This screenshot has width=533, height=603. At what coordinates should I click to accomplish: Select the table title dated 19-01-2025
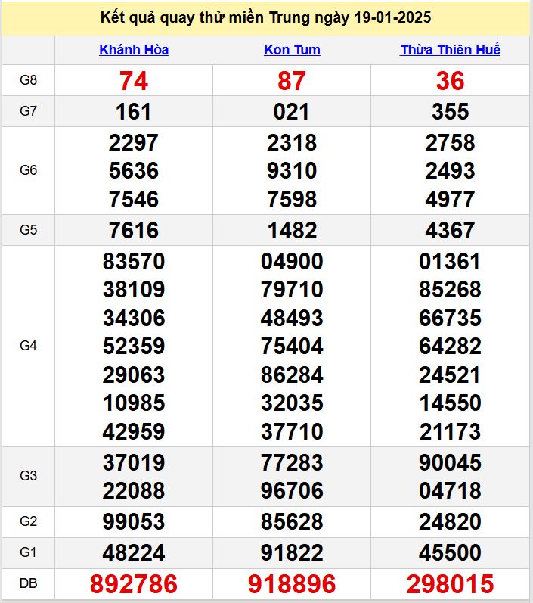[266, 18]
